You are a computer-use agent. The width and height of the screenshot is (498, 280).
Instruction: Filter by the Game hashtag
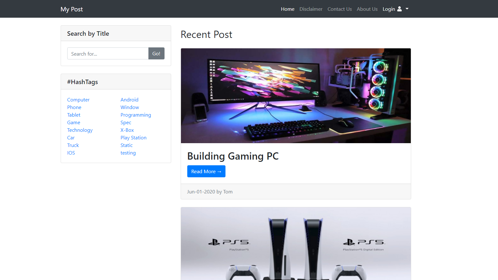tap(74, 123)
